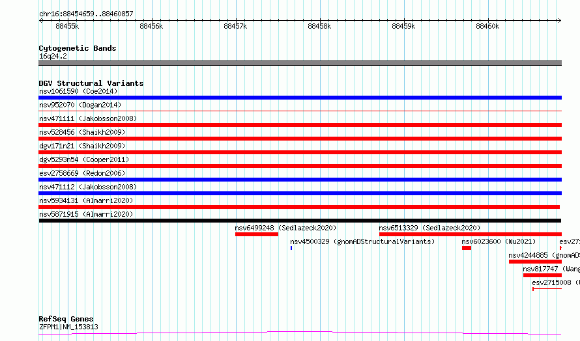Select the blue bar under nsv471112
Viewport: 580px width, 341px height.
click(x=300, y=193)
